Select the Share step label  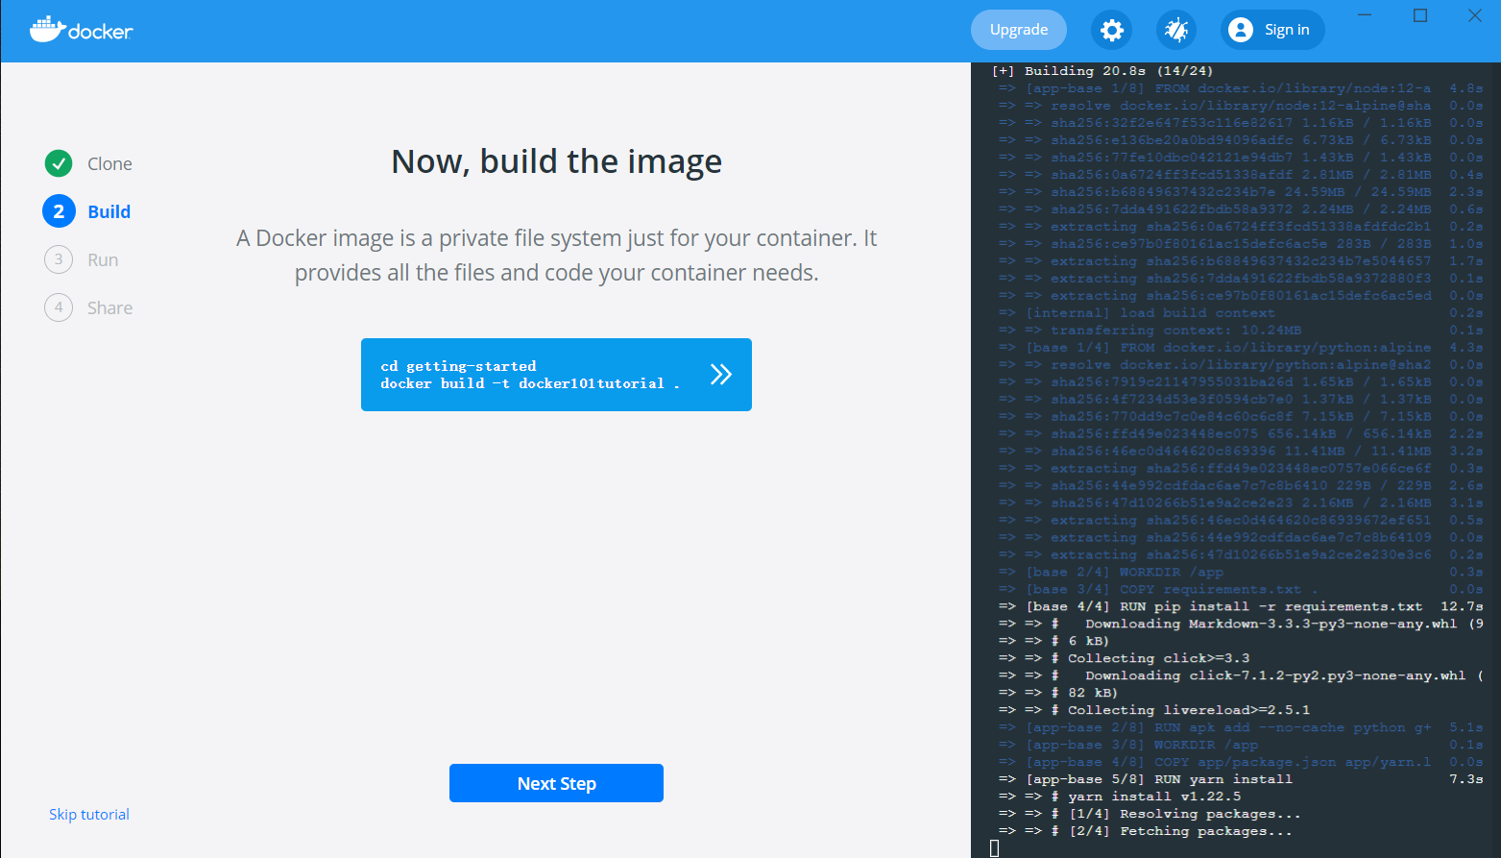109,307
